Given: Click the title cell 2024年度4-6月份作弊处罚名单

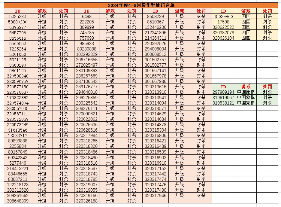Looking at the screenshot, I should [x=141, y=5].
